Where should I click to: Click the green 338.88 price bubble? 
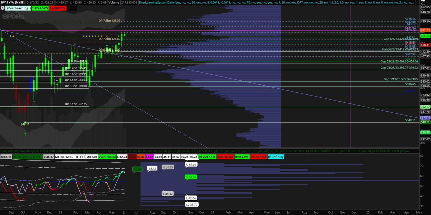pyautogui.click(x=425, y=132)
